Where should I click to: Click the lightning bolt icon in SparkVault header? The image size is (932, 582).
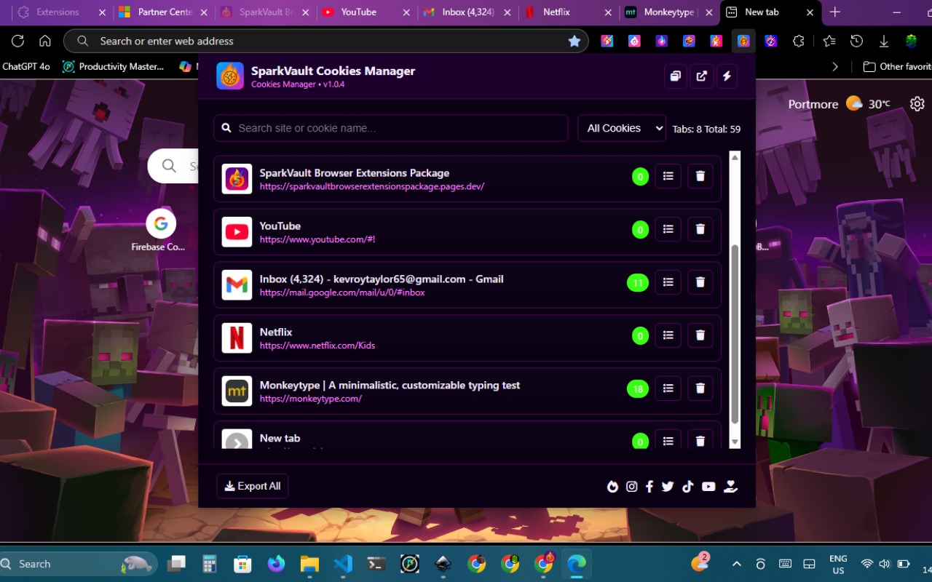coord(727,76)
